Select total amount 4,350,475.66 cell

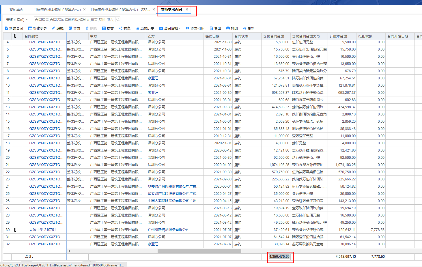pos(279,257)
